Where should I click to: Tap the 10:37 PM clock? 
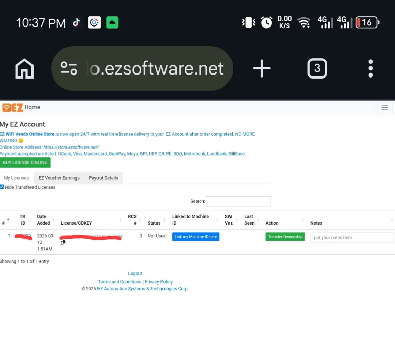click(x=41, y=23)
